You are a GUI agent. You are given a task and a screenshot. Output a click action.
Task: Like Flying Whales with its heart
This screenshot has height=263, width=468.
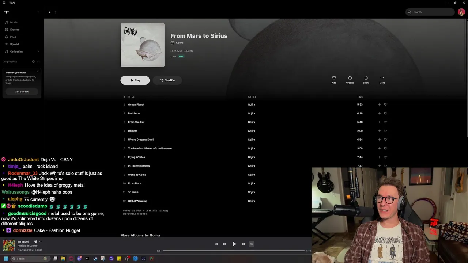pyautogui.click(x=385, y=157)
